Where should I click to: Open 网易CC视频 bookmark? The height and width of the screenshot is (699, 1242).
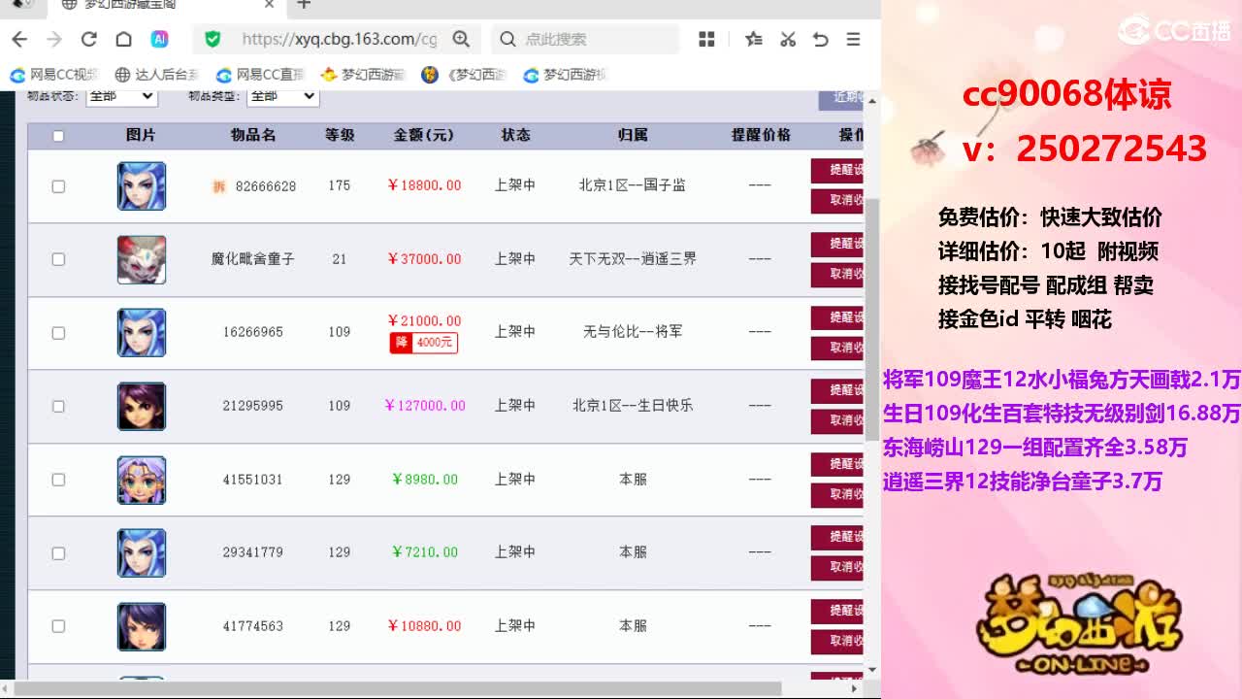point(54,75)
